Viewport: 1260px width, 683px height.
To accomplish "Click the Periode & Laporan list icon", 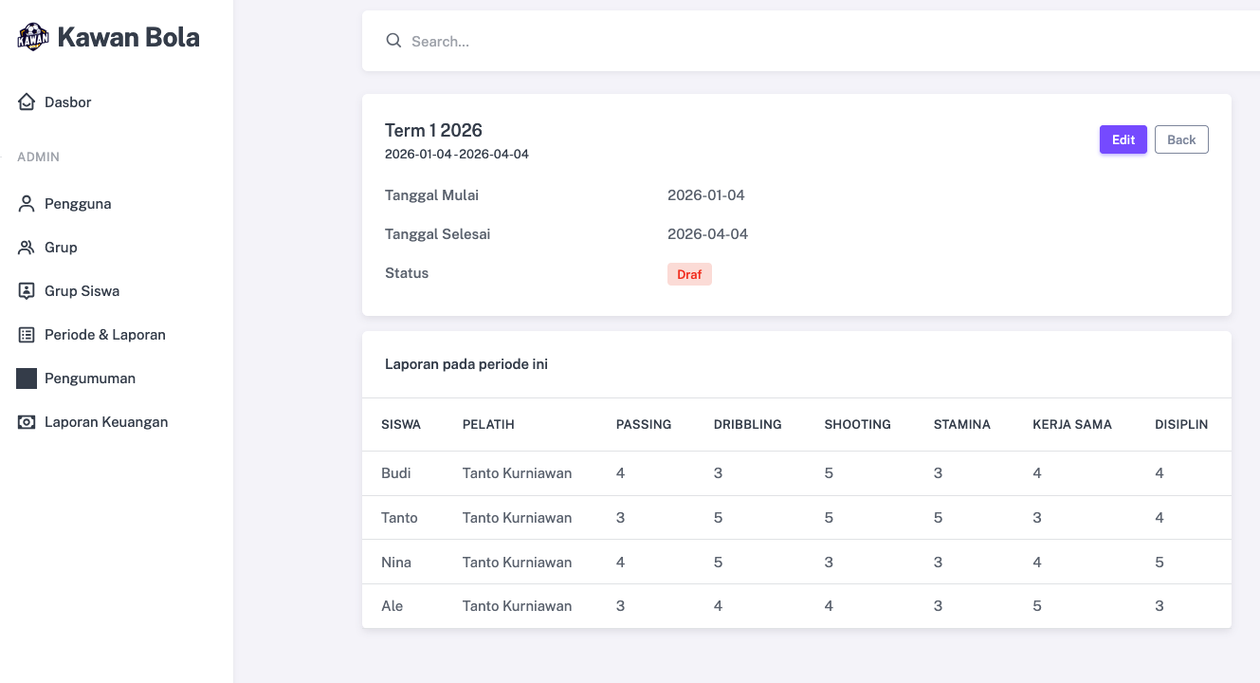I will [27, 335].
